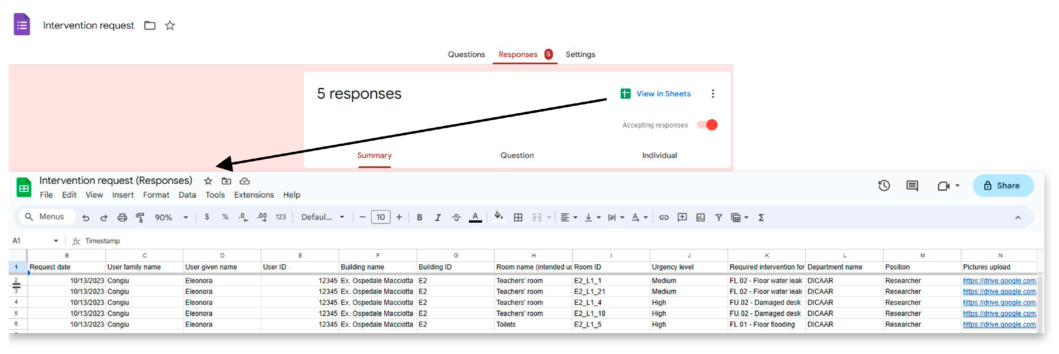This screenshot has height=354, width=1059.
Task: Switch to the Questions tab
Action: tap(466, 54)
